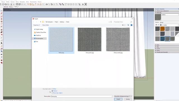Click the Nowy folder button
Screen dimensions: 179x101
[x=46, y=25]
